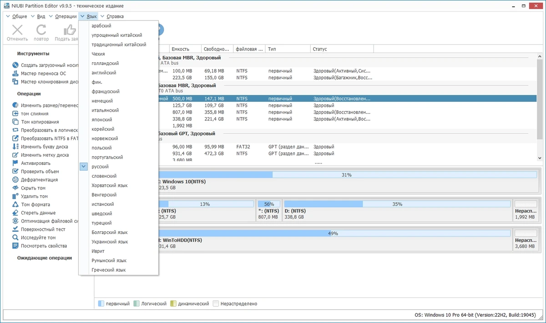Click the Изменить размер/переместить pie icon
Screen dimensions: 546x323
click(x=15, y=105)
